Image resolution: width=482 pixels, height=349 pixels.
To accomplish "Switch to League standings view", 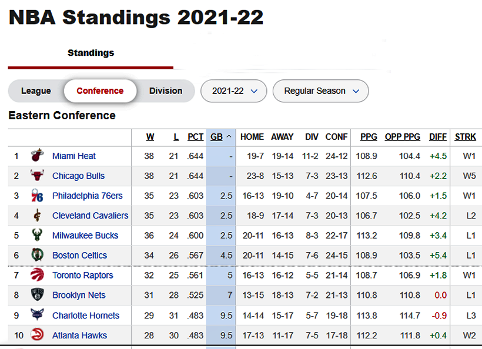I will coord(36,91).
